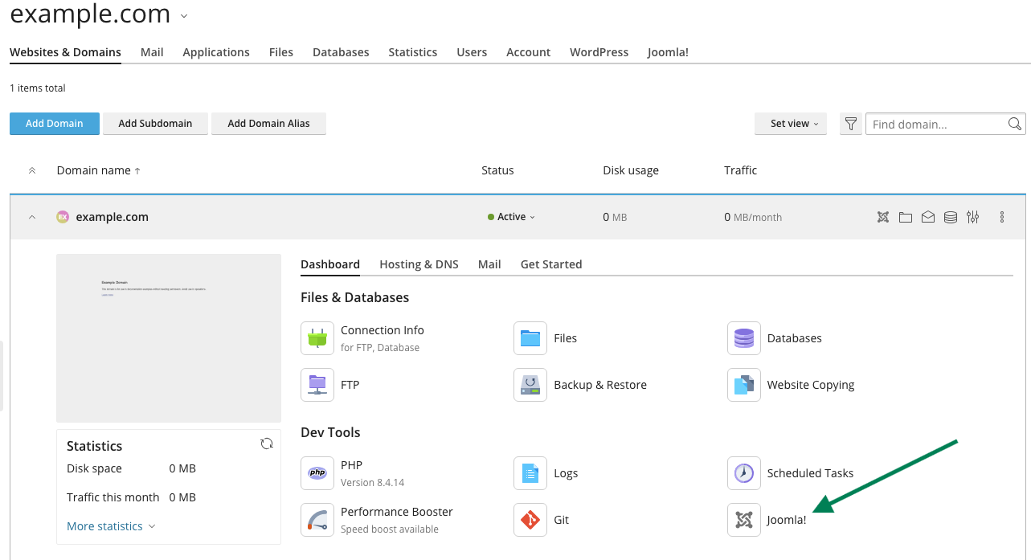This screenshot has width=1031, height=560.
Task: Click the example.com favicon badge
Action: (63, 217)
